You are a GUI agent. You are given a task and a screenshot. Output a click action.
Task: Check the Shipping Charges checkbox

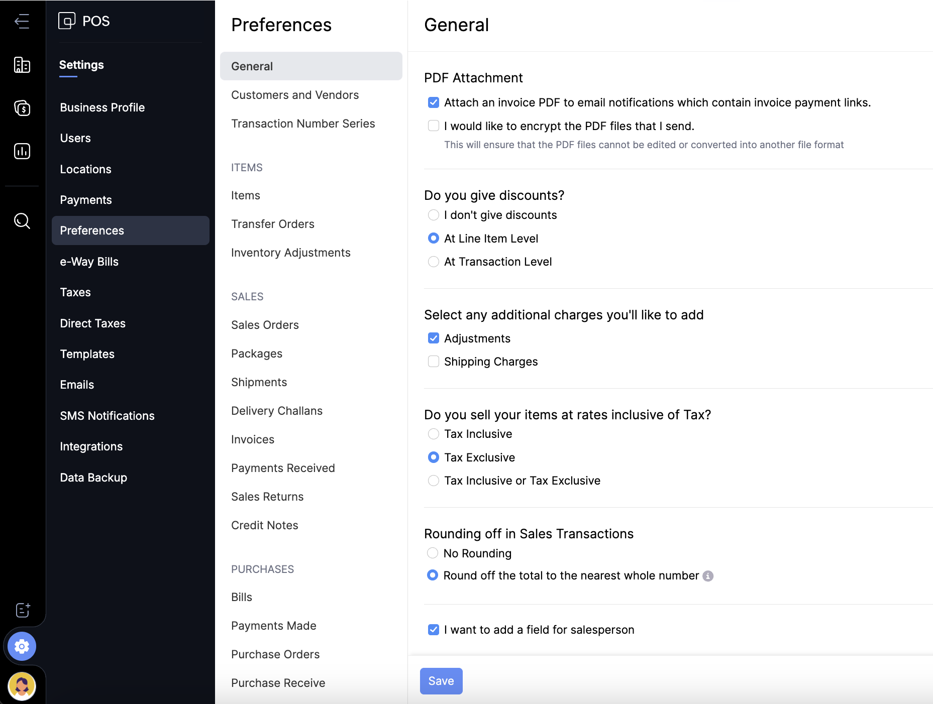[x=433, y=362]
